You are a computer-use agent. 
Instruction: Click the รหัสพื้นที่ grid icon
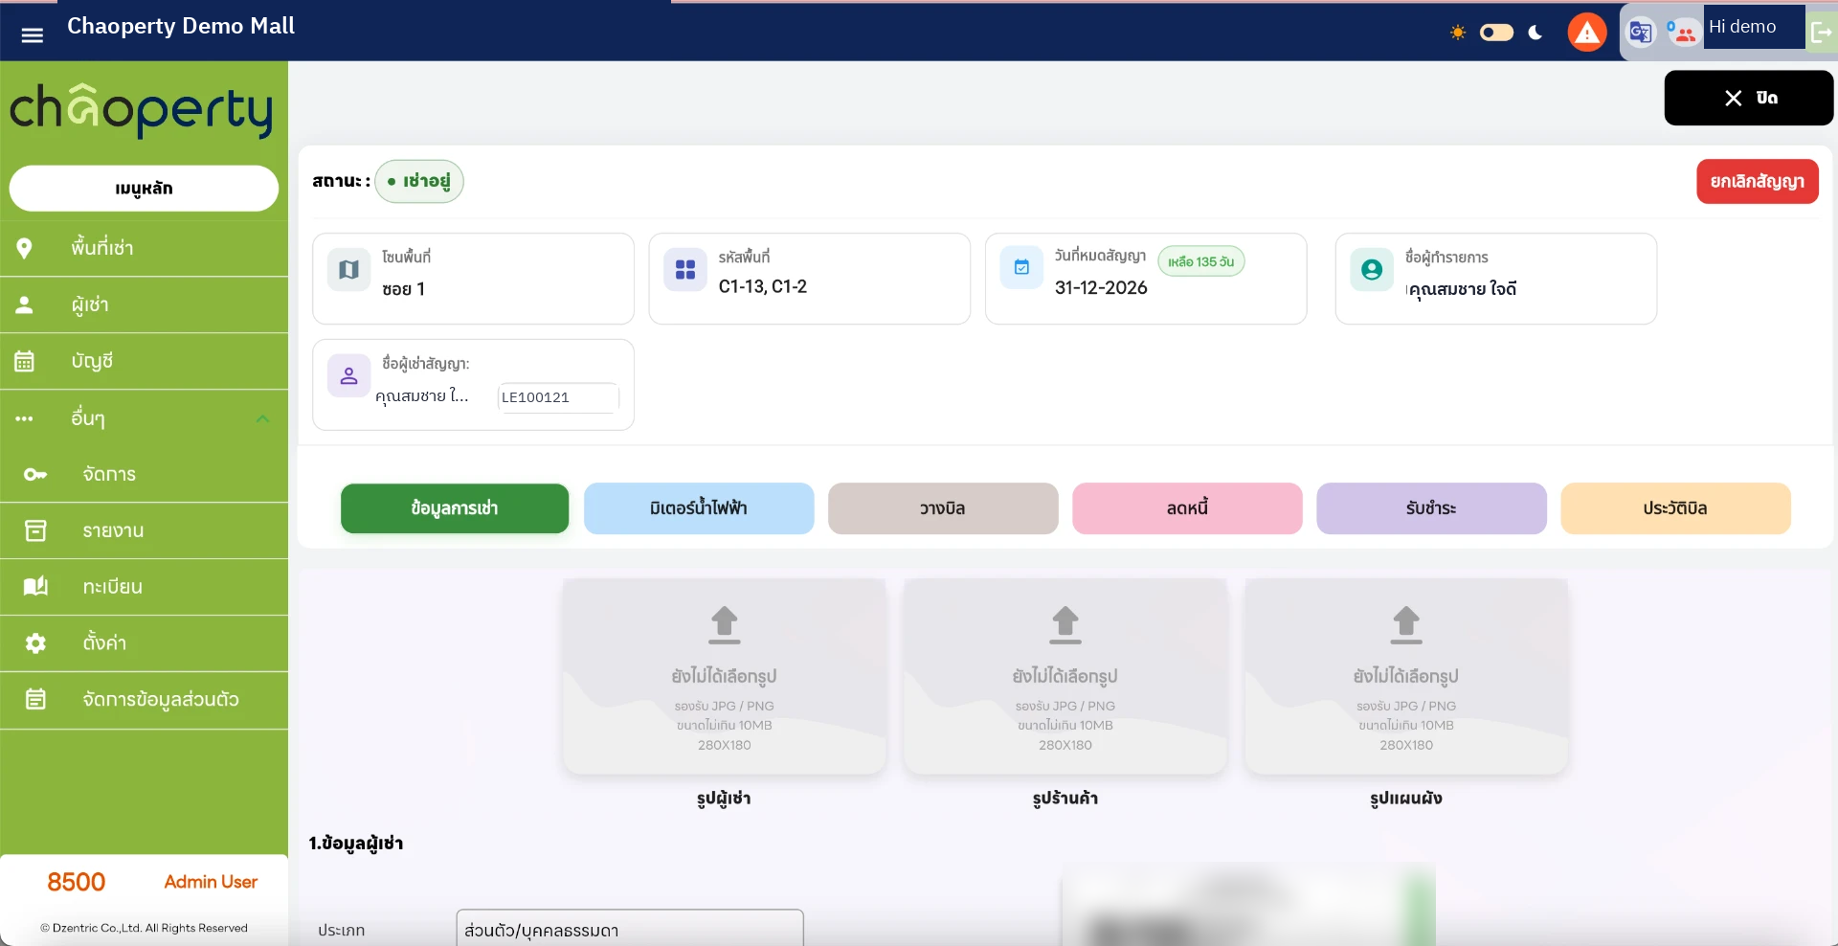(685, 270)
